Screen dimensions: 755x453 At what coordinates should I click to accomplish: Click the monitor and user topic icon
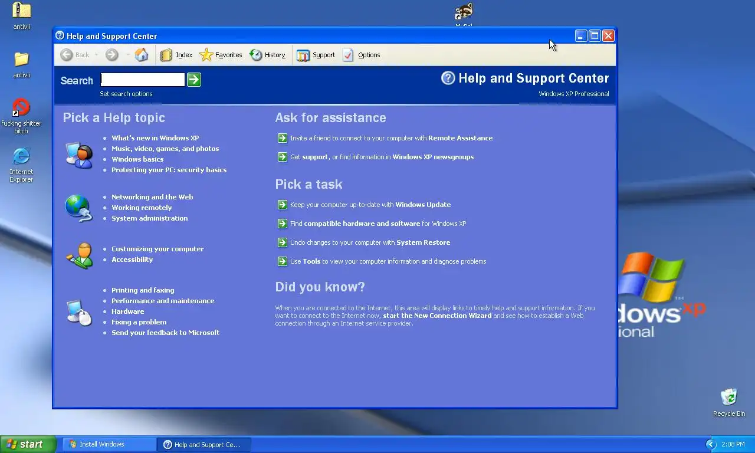coord(79,155)
